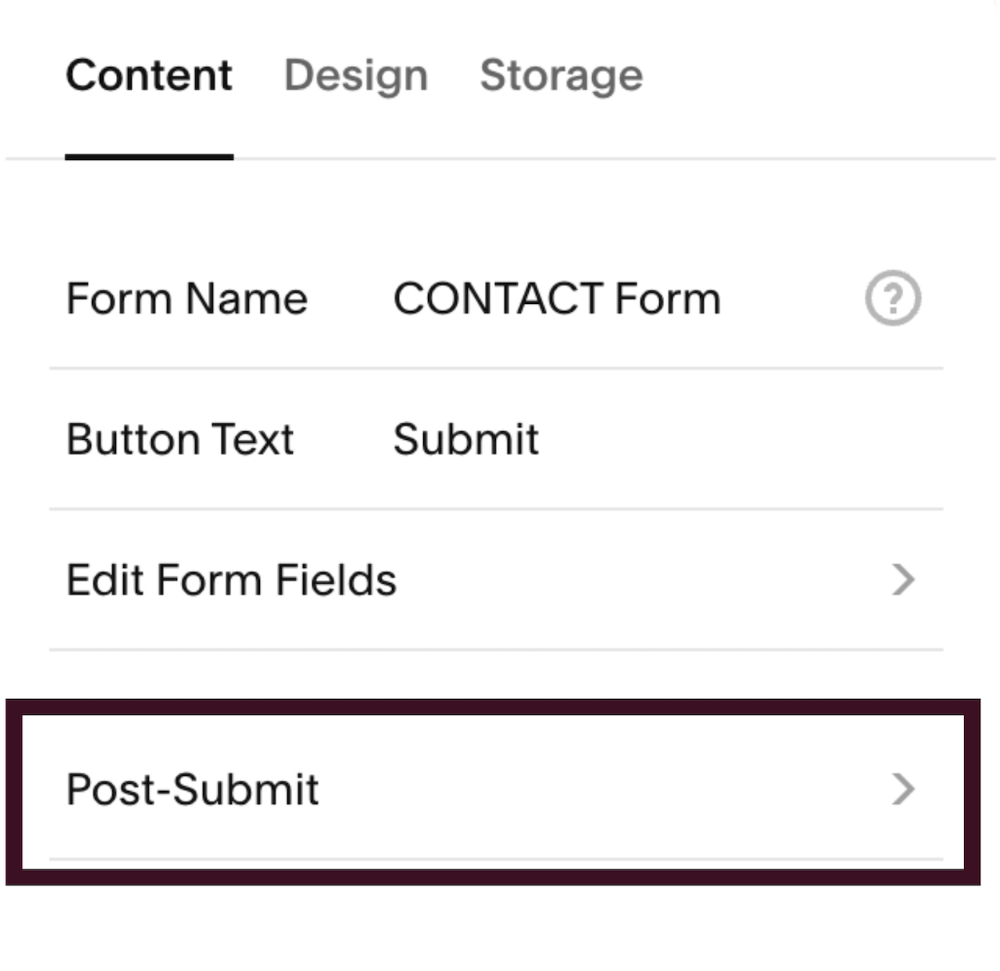Screen dimensions: 1000x971
Task: Get help about the Form Name
Action: click(893, 298)
